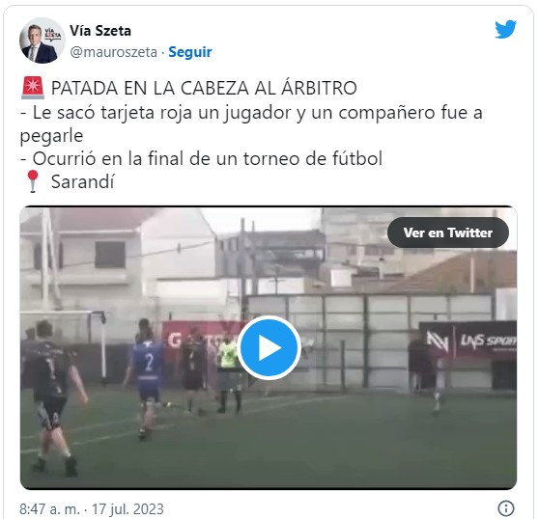
Task: Click the red siren emoji
Action: pos(33,88)
